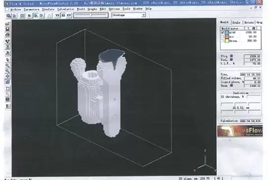Click the orange Air color swatch
The width and height of the screenshot is (271, 180).
[x=227, y=37]
